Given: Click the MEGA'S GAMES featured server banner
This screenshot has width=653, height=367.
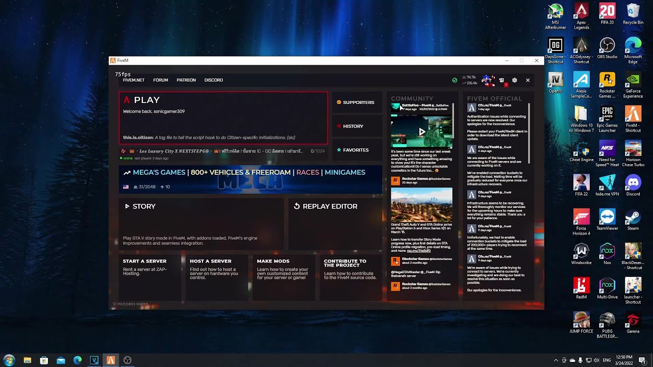Looking at the screenshot, I should (250, 179).
